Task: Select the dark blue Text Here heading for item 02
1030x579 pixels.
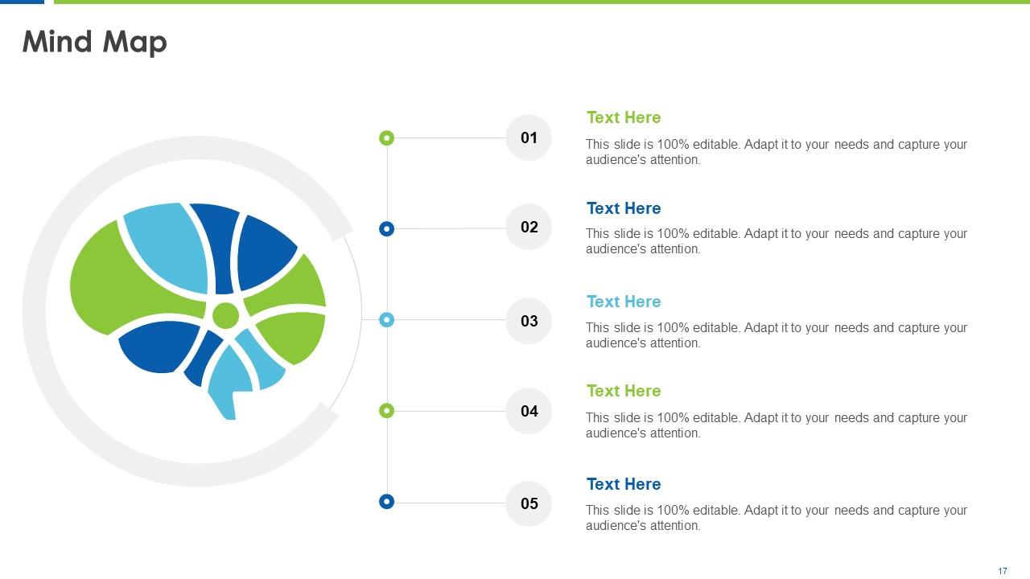Action: click(624, 208)
